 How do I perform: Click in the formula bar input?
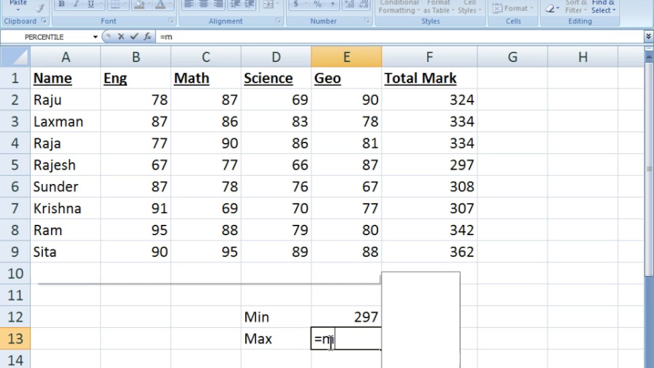pyautogui.click(x=400, y=37)
